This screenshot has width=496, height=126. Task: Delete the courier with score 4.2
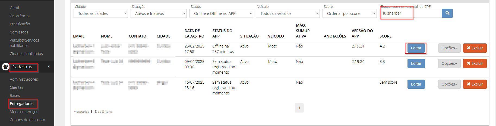tap(475, 48)
